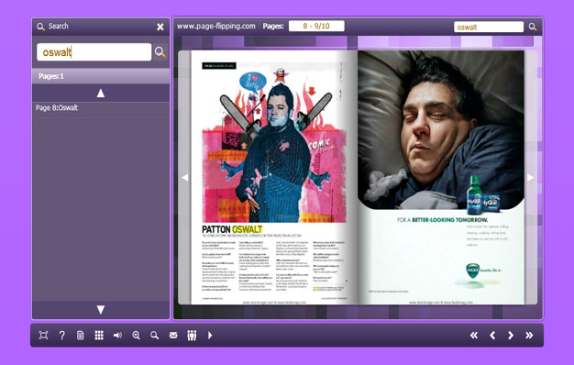Flip to previous page using left book arrow
Image resolution: width=574 pixels, height=365 pixels.
click(x=184, y=178)
